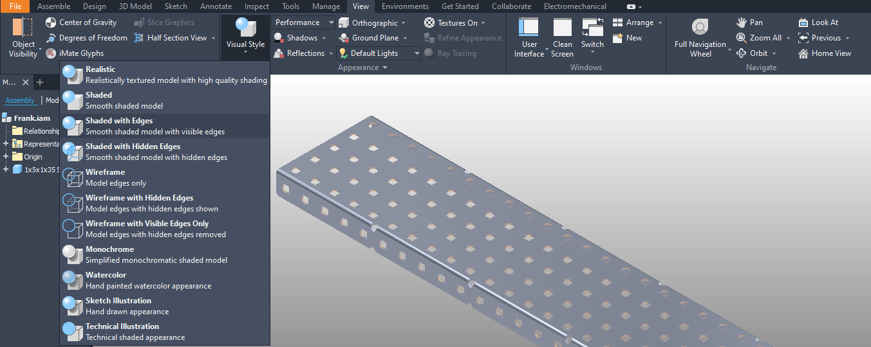
Task: Select Sketch Illustration style
Action: click(165, 306)
